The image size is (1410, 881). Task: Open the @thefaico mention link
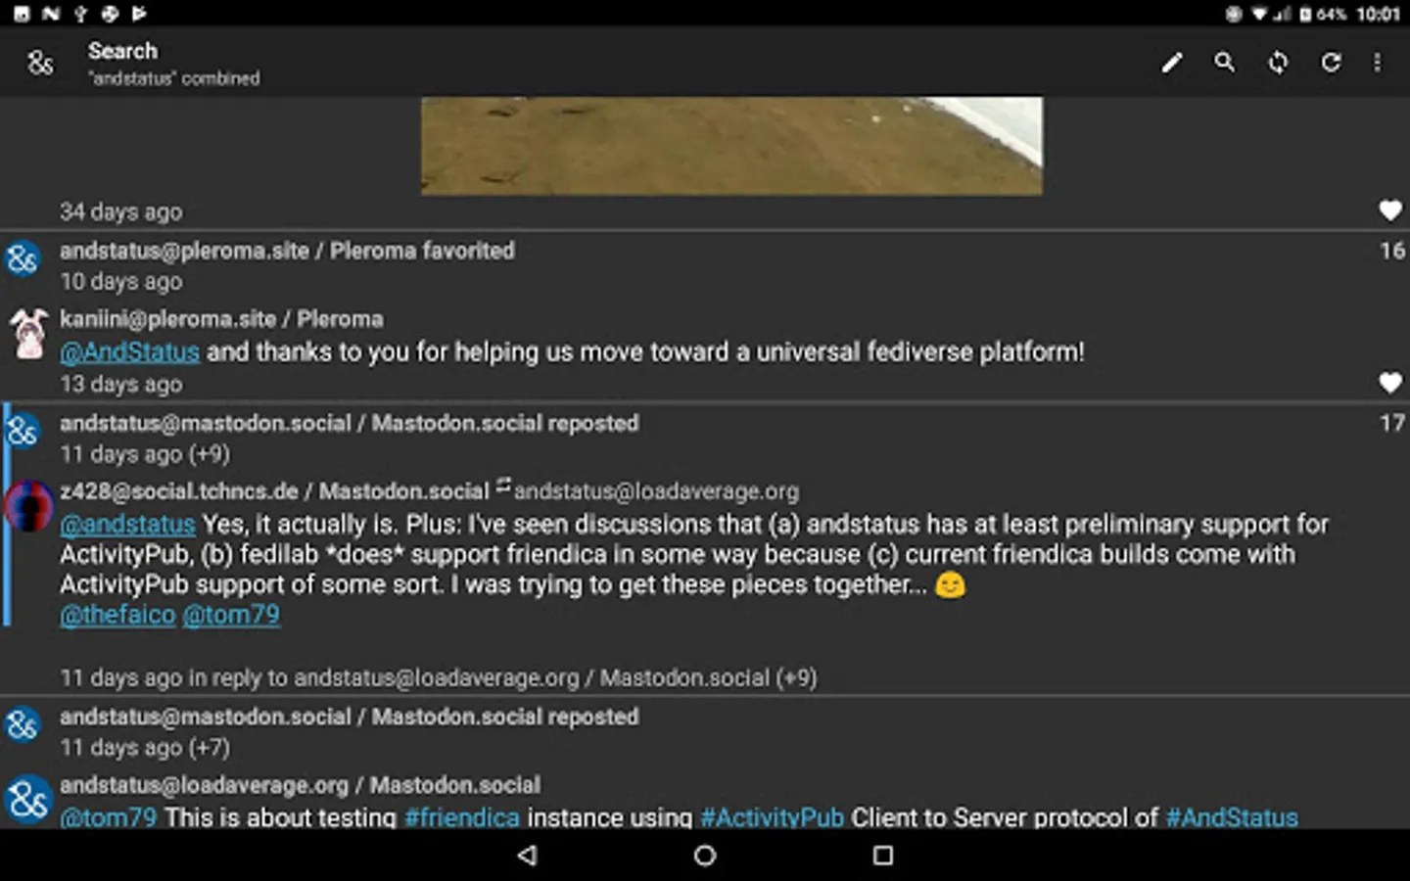coord(117,615)
